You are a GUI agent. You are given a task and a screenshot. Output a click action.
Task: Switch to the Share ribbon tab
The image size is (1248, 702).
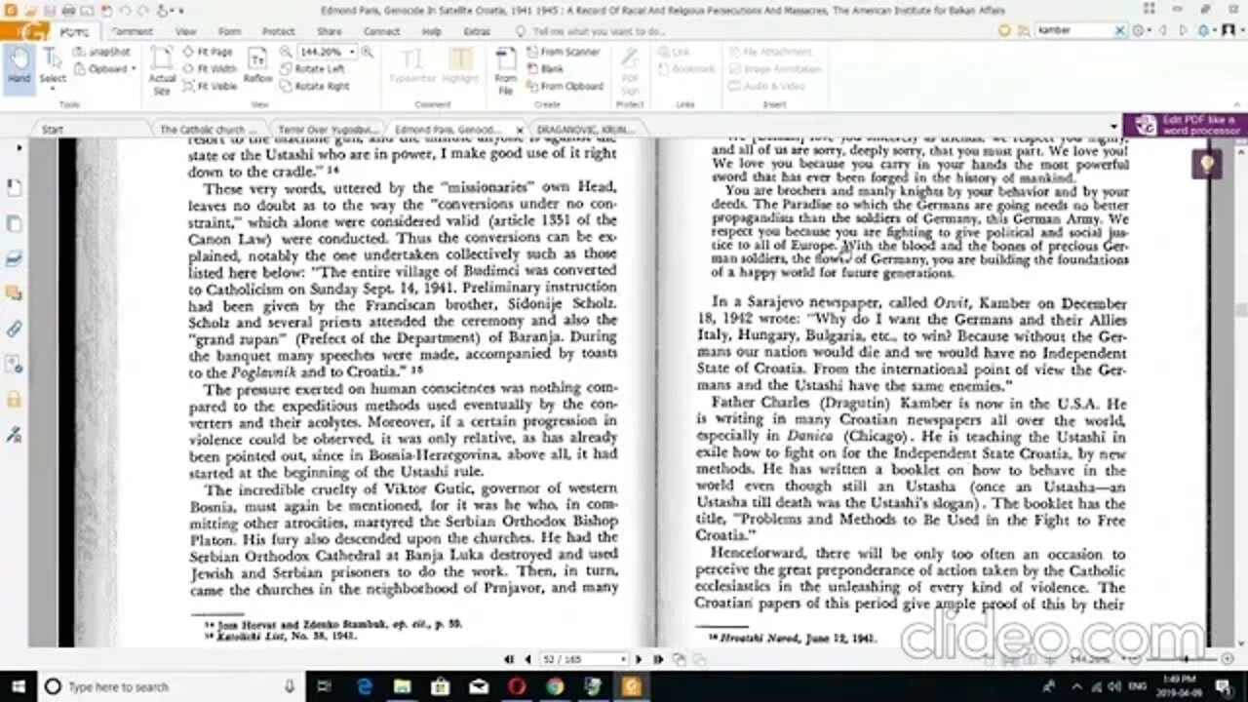point(329,31)
